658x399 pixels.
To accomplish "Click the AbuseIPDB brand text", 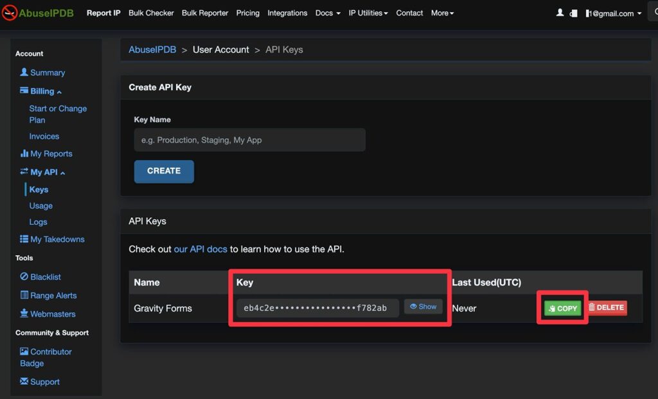I will (x=46, y=13).
